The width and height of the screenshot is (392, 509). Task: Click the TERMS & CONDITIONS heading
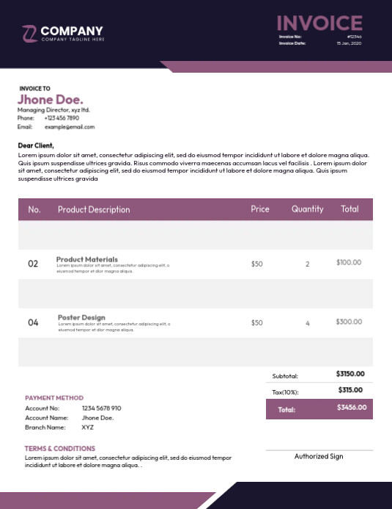[x=60, y=448]
